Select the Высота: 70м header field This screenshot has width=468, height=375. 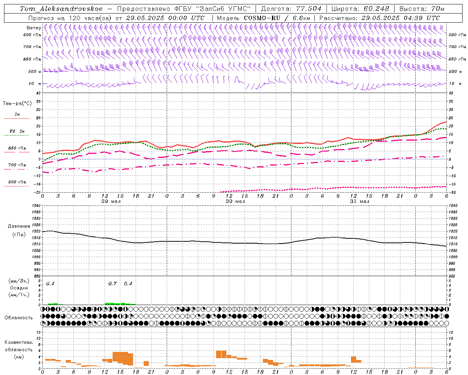point(422,9)
